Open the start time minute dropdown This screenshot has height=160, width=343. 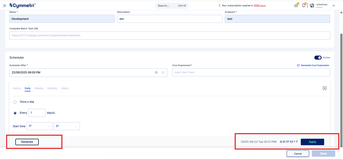(x=67, y=126)
